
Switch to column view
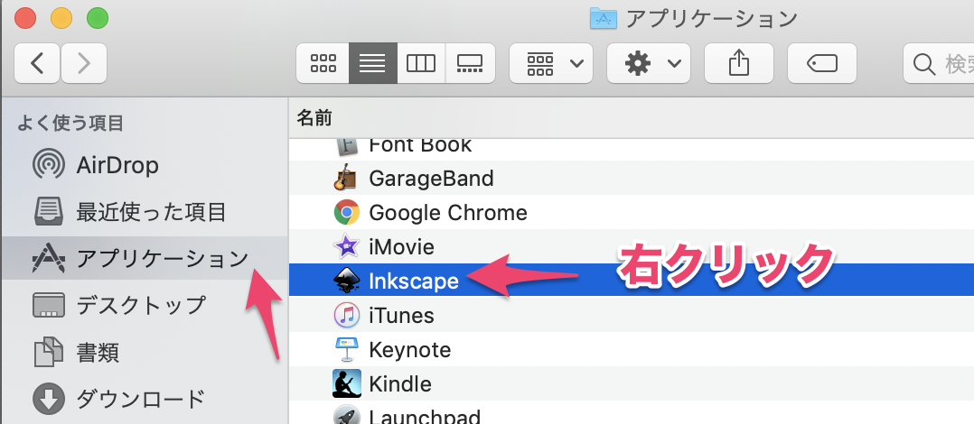tap(421, 63)
